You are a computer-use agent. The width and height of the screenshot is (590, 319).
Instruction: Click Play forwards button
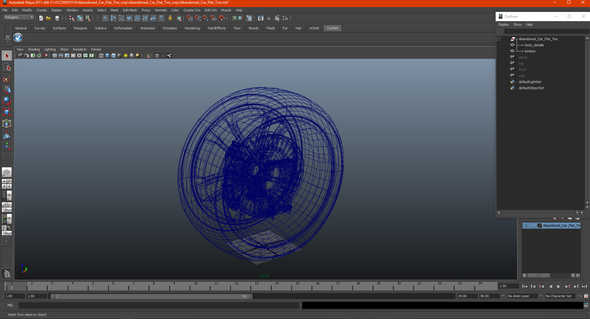(559, 287)
